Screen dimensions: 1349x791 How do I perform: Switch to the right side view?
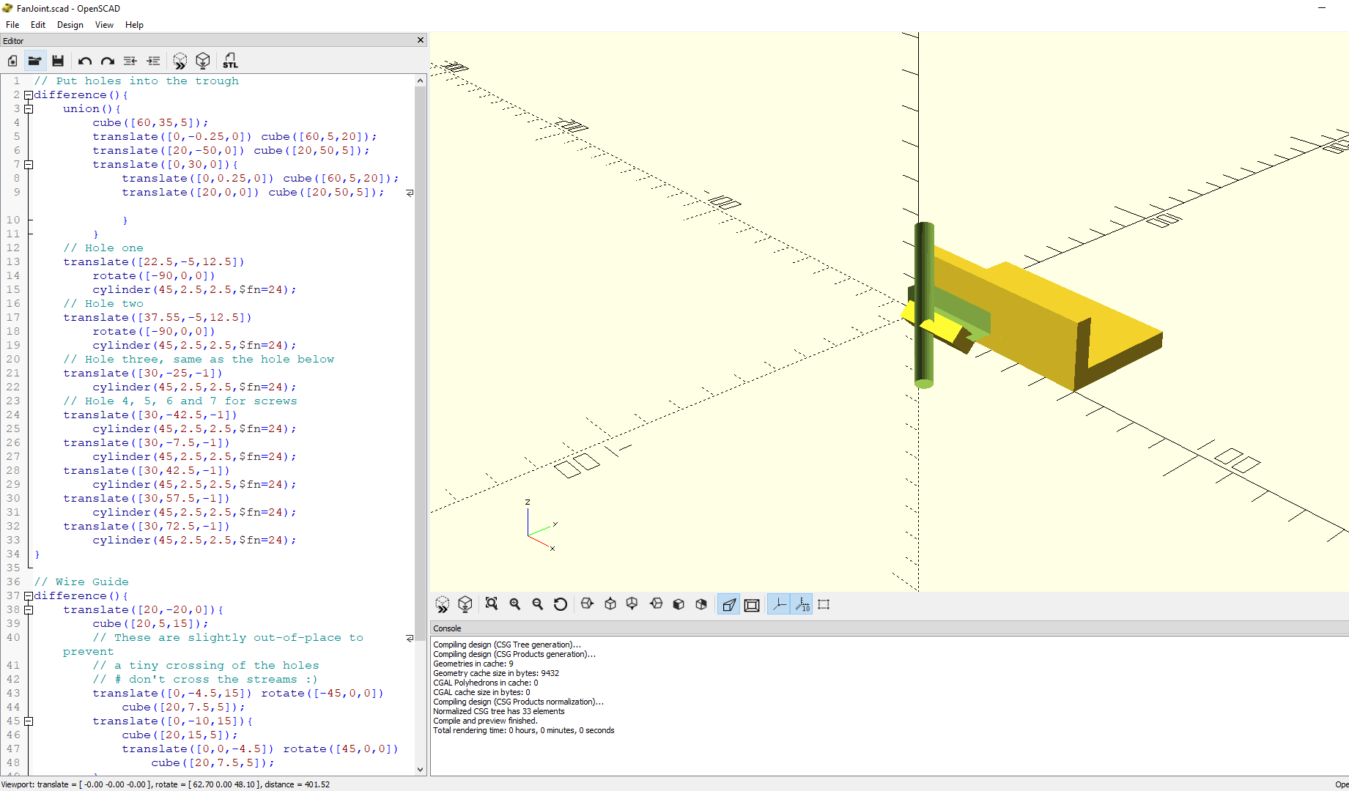pyautogui.click(x=587, y=604)
